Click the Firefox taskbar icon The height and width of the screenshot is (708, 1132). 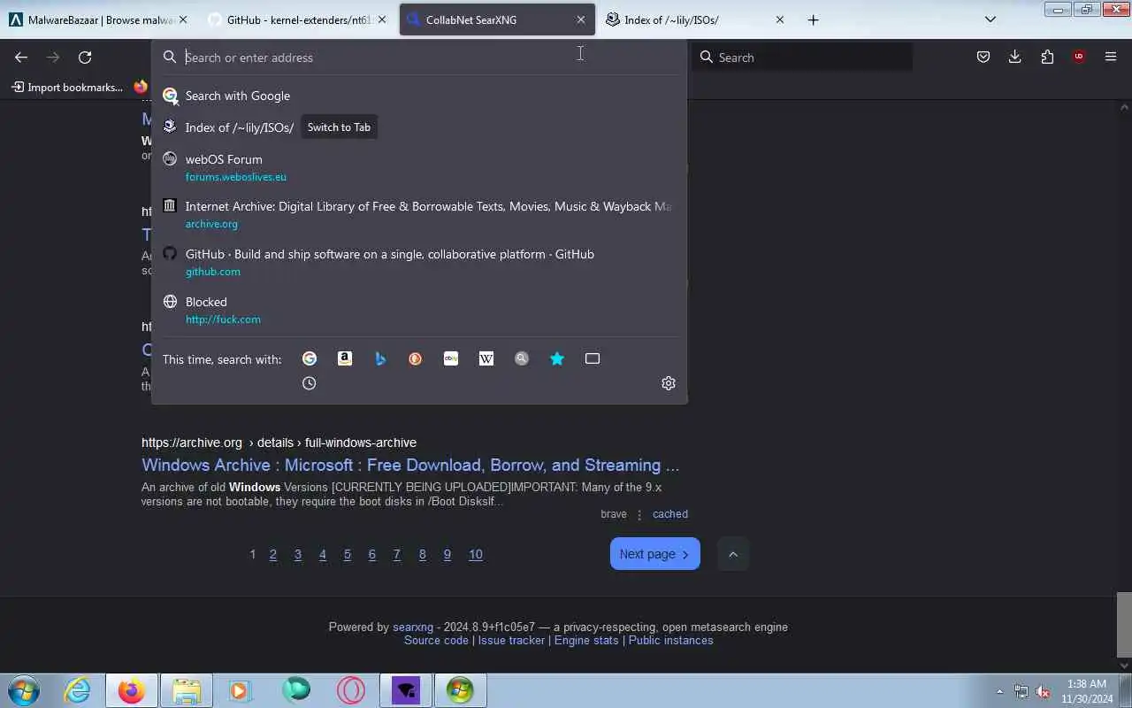click(x=132, y=690)
